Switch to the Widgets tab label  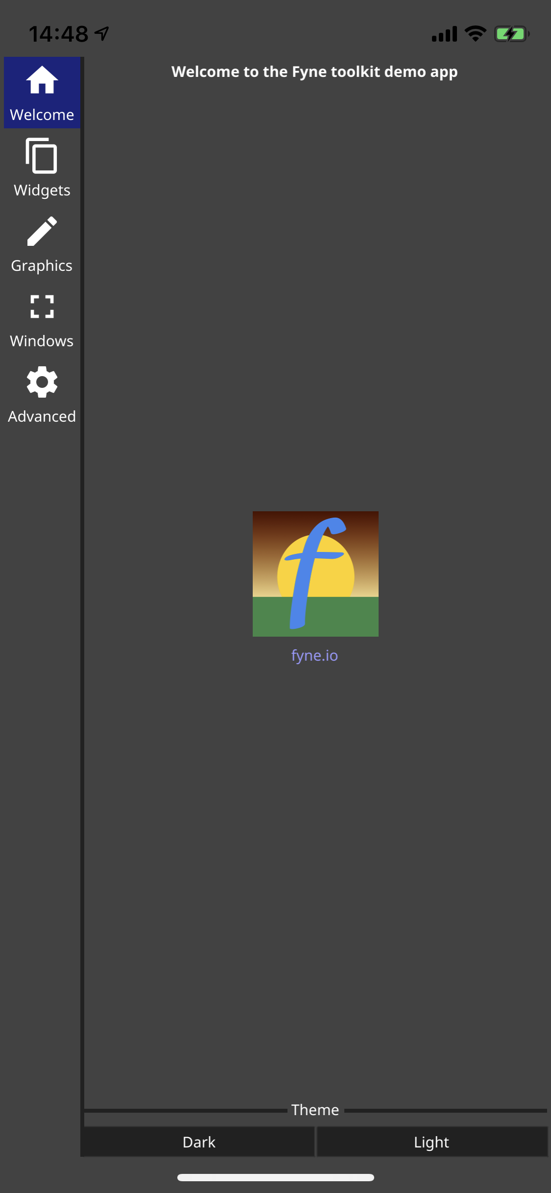pyautogui.click(x=42, y=190)
